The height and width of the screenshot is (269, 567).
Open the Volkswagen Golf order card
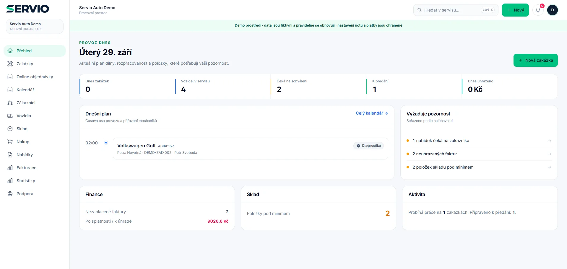pyautogui.click(x=250, y=149)
